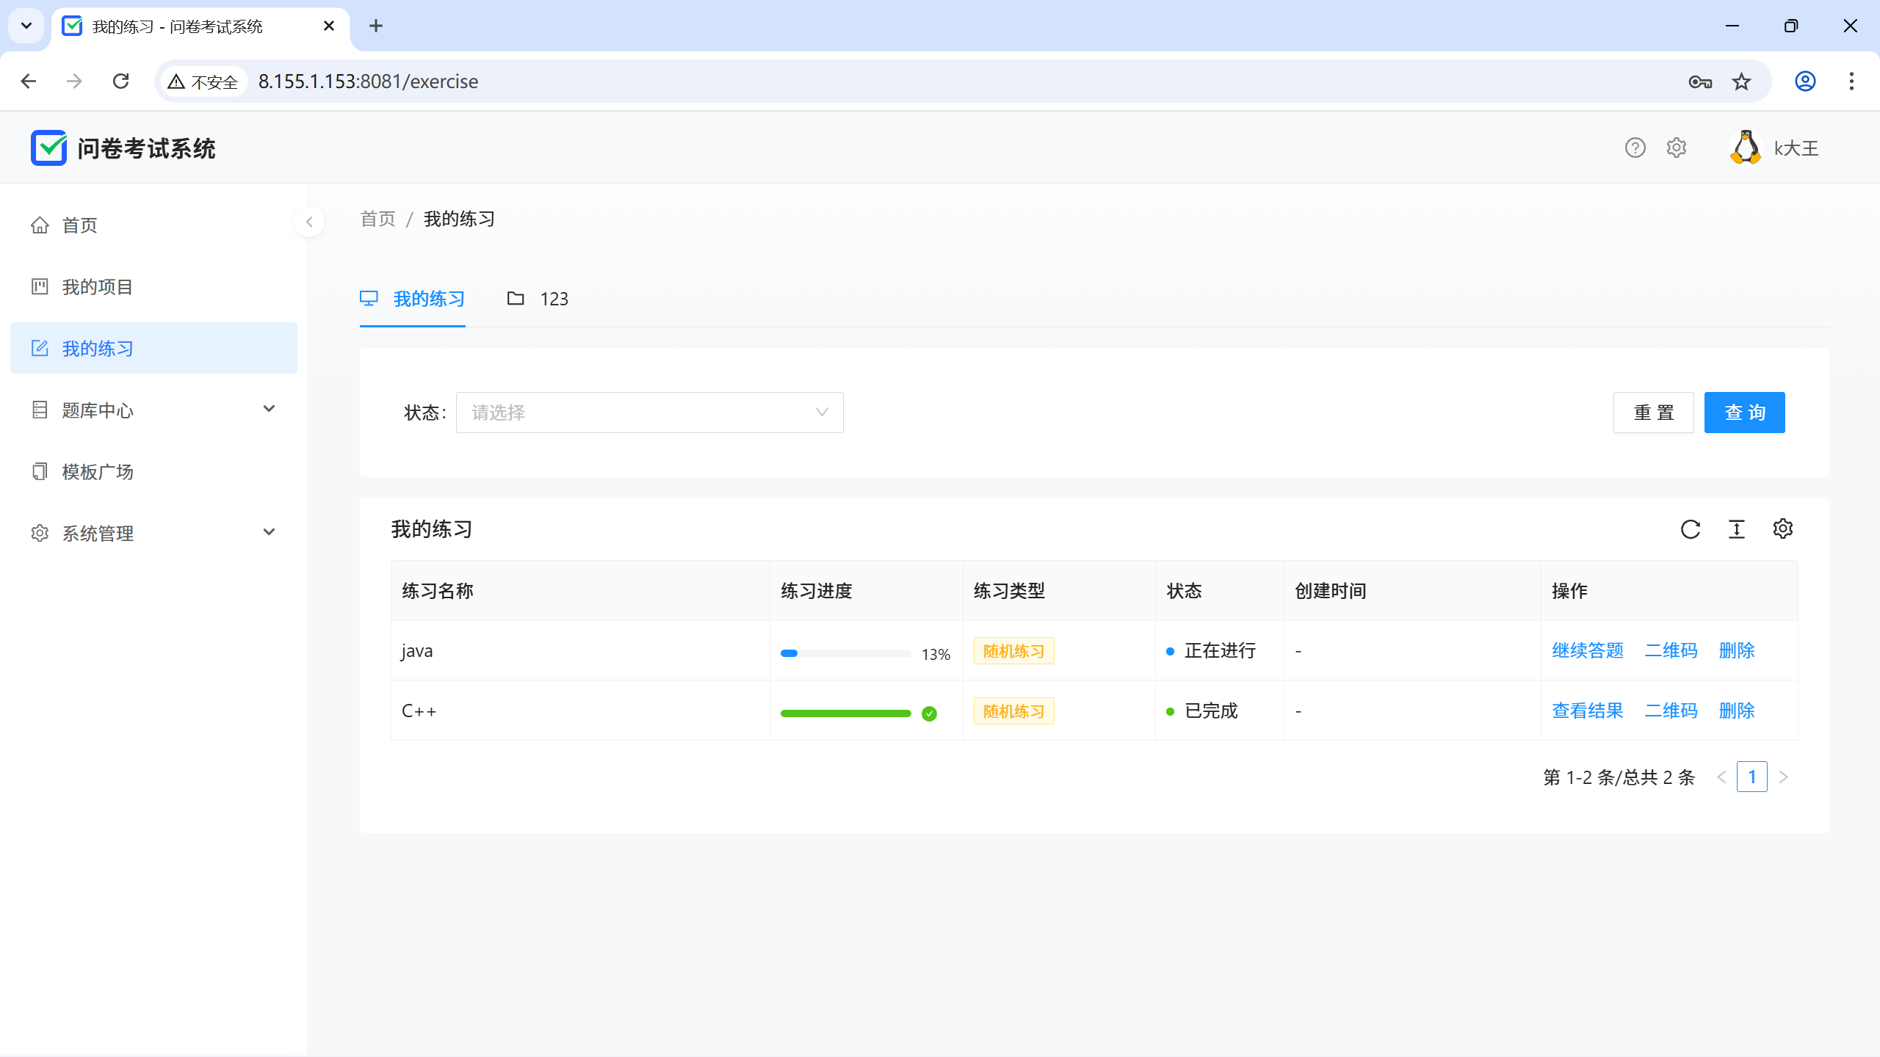Image resolution: width=1880 pixels, height=1057 pixels.
Task: Click the help question mark icon
Action: 1635,148
